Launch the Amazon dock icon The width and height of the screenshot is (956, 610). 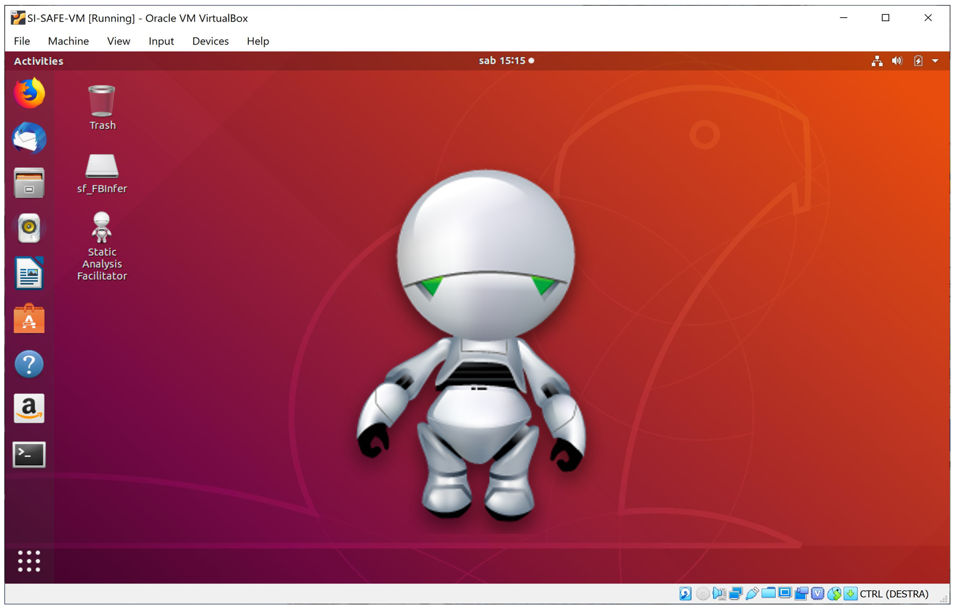point(29,409)
